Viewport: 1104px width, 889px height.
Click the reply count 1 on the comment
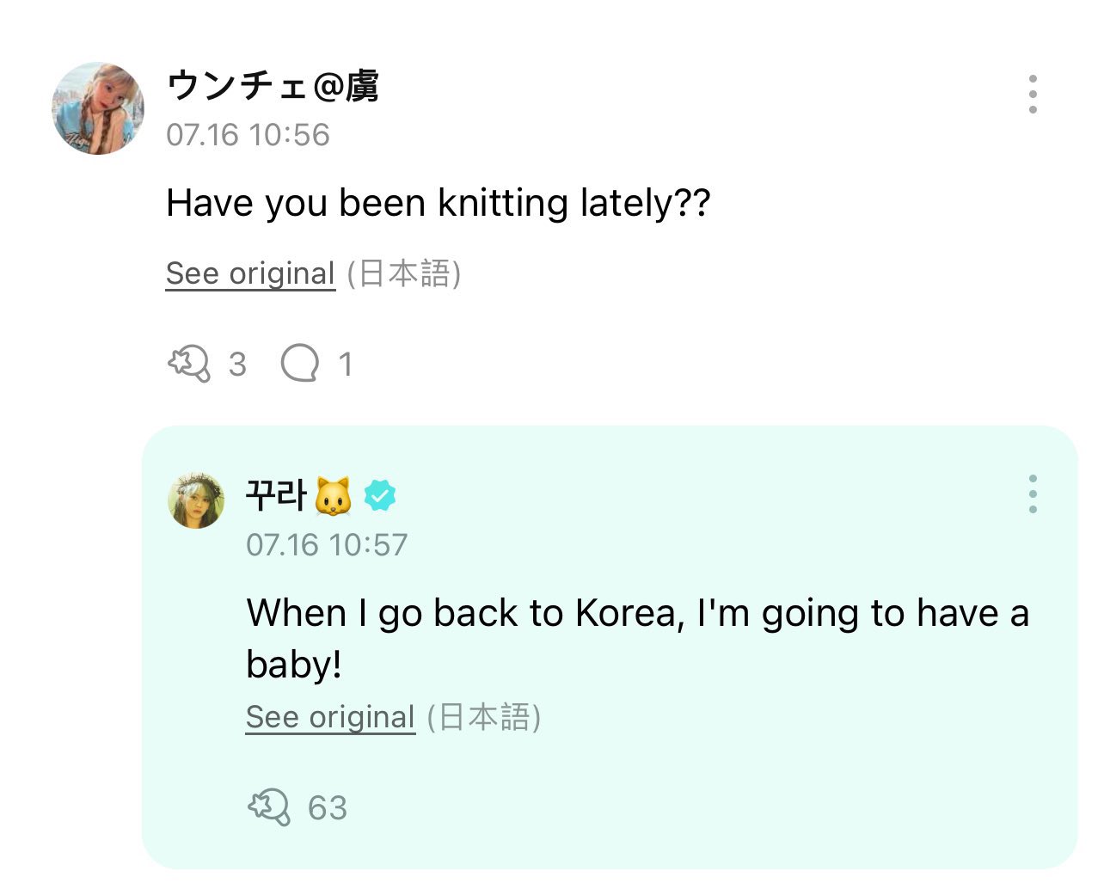(346, 365)
